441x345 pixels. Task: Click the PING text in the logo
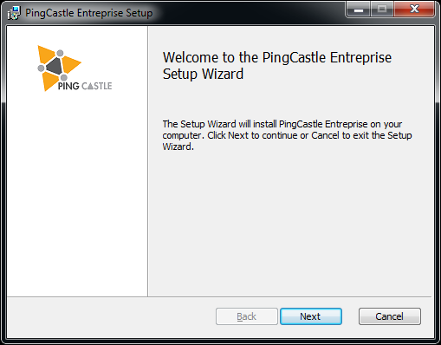[68, 86]
